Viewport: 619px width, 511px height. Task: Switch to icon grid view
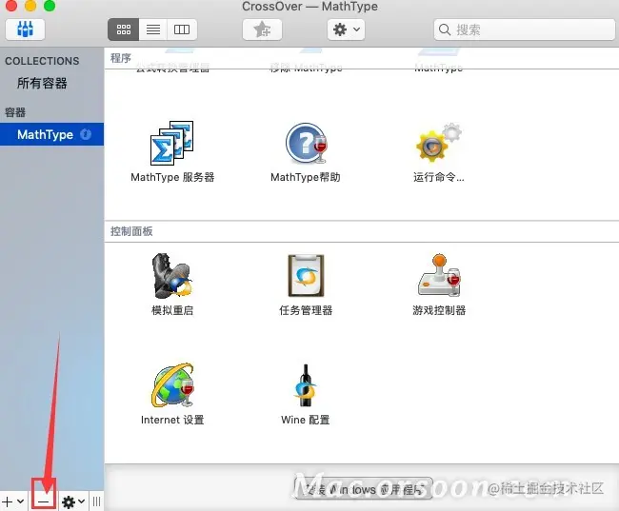click(123, 29)
